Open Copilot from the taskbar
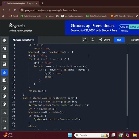The width and height of the screenshot is (139, 139). pyautogui.click(x=128, y=135)
